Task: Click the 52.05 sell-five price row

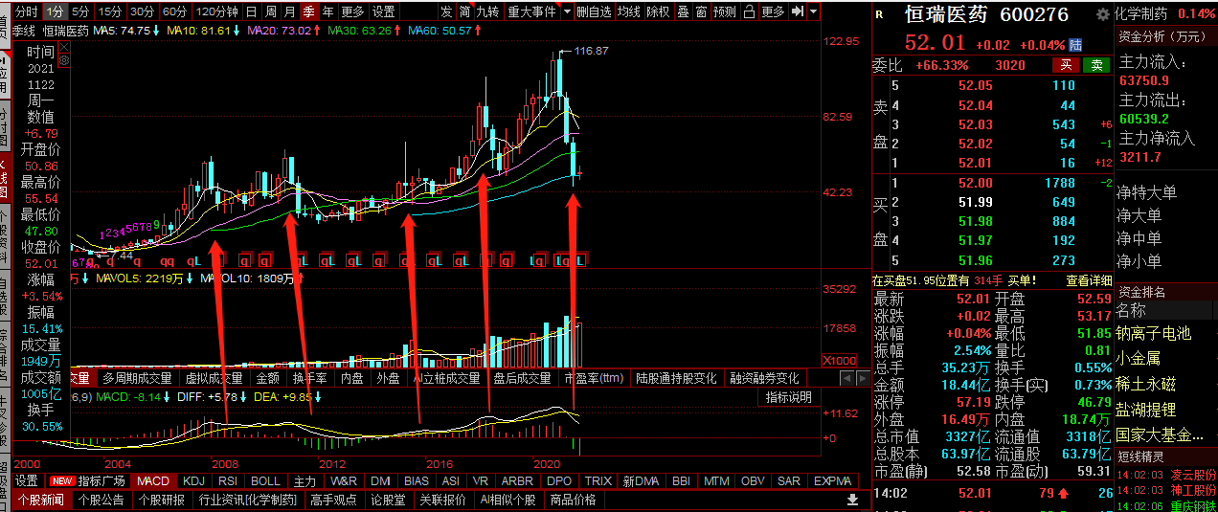Action: [x=992, y=85]
